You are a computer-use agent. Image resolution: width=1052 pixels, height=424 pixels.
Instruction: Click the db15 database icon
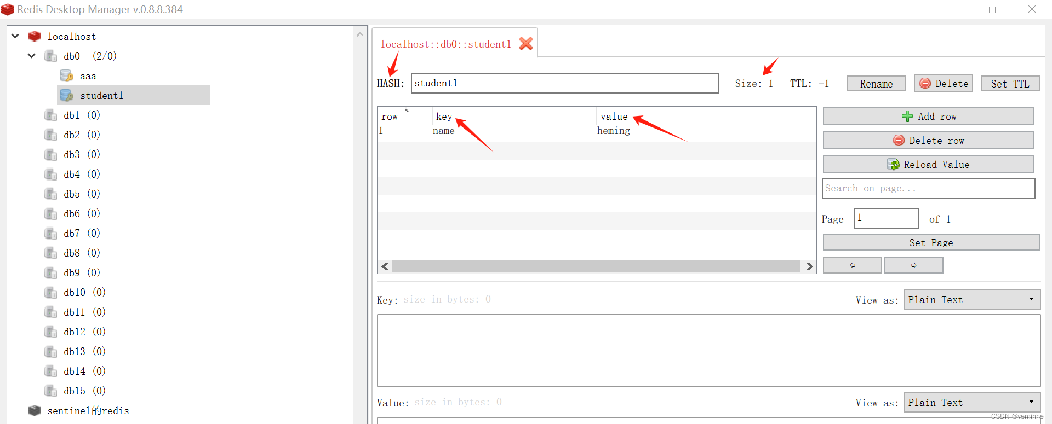pyautogui.click(x=50, y=391)
